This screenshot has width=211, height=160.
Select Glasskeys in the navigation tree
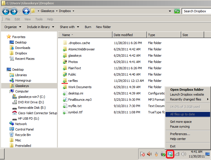point(22,86)
